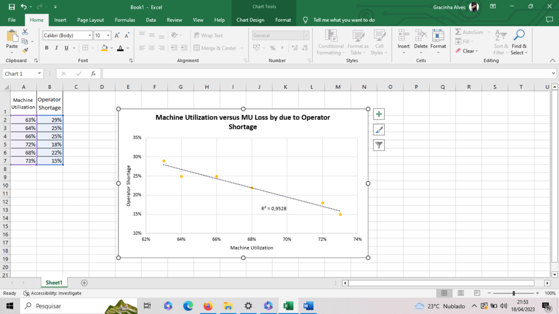Open the Chart Filters funnel button
This screenshot has height=314, width=559.
tap(379, 145)
